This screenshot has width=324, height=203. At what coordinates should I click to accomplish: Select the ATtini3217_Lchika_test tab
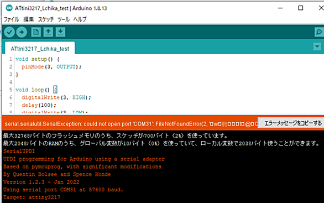tap(40, 49)
